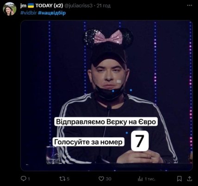Open the 21 год timestamp link

(x=104, y=6)
